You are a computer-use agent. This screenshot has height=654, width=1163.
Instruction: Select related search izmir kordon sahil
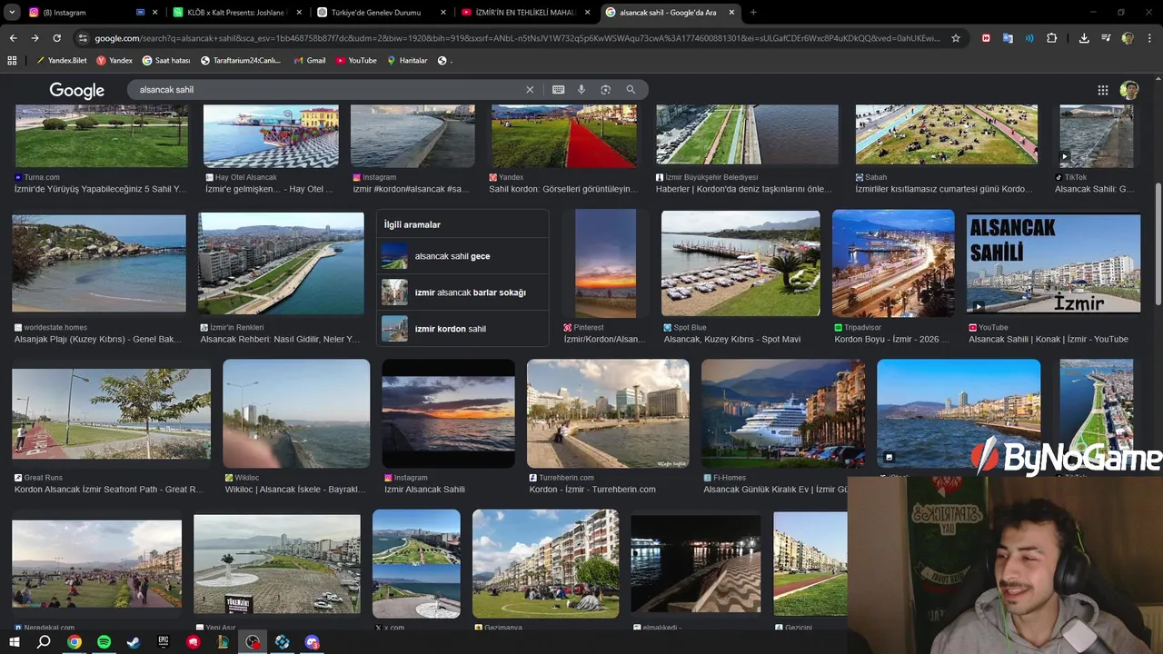point(462,329)
